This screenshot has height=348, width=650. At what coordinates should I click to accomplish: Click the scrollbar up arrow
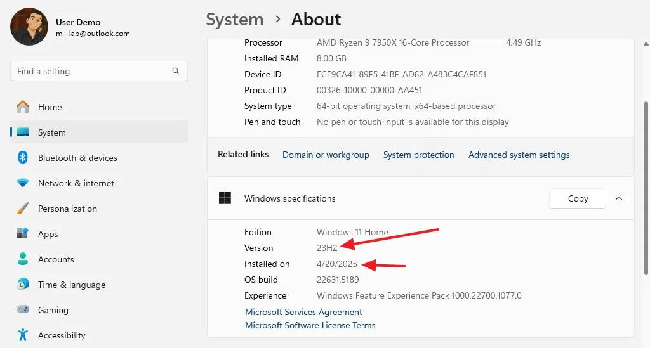pos(646,44)
